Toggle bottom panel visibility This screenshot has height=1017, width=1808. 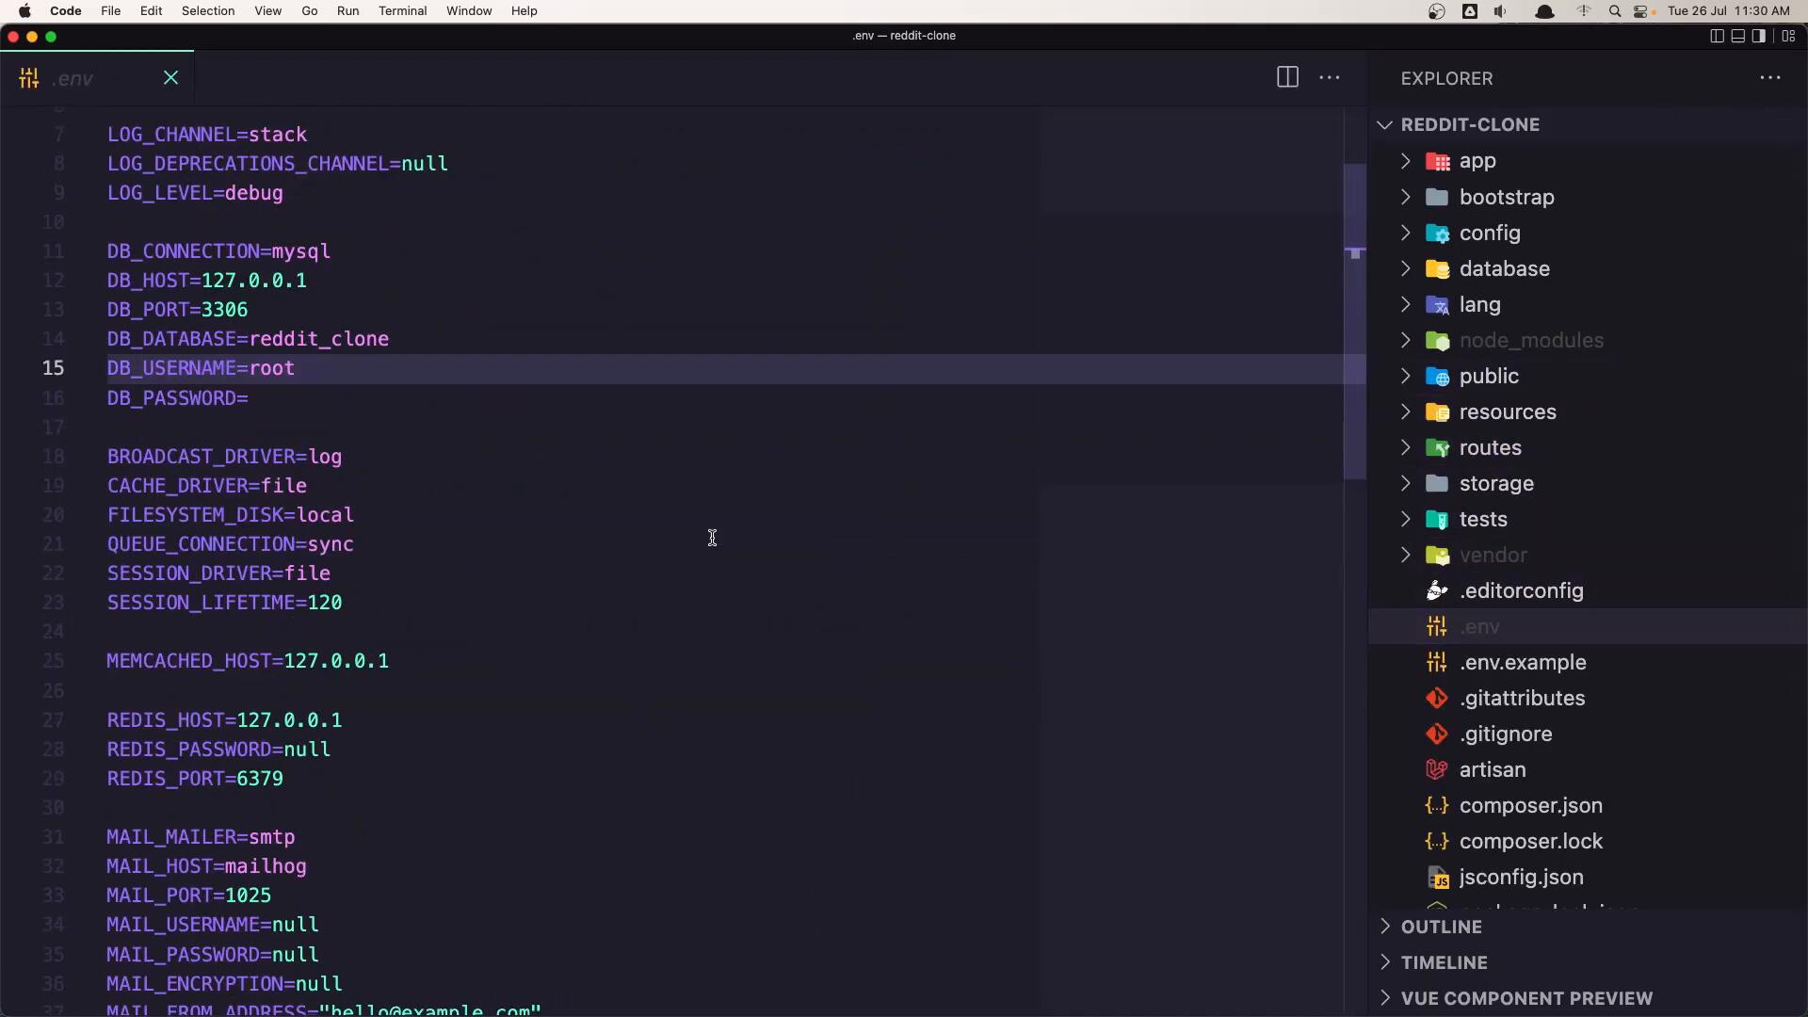[1738, 36]
